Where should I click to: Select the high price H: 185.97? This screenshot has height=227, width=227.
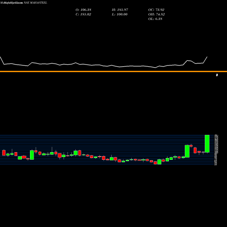coord(120,10)
